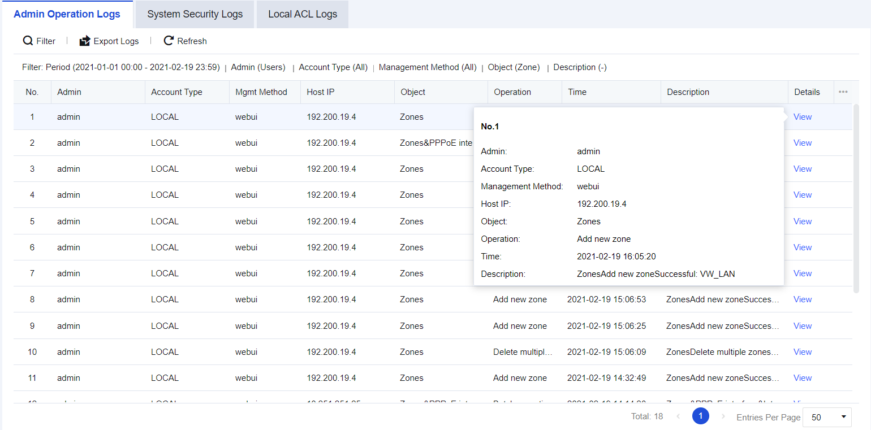Click the Operation column header
The image size is (871, 430).
tap(512, 92)
